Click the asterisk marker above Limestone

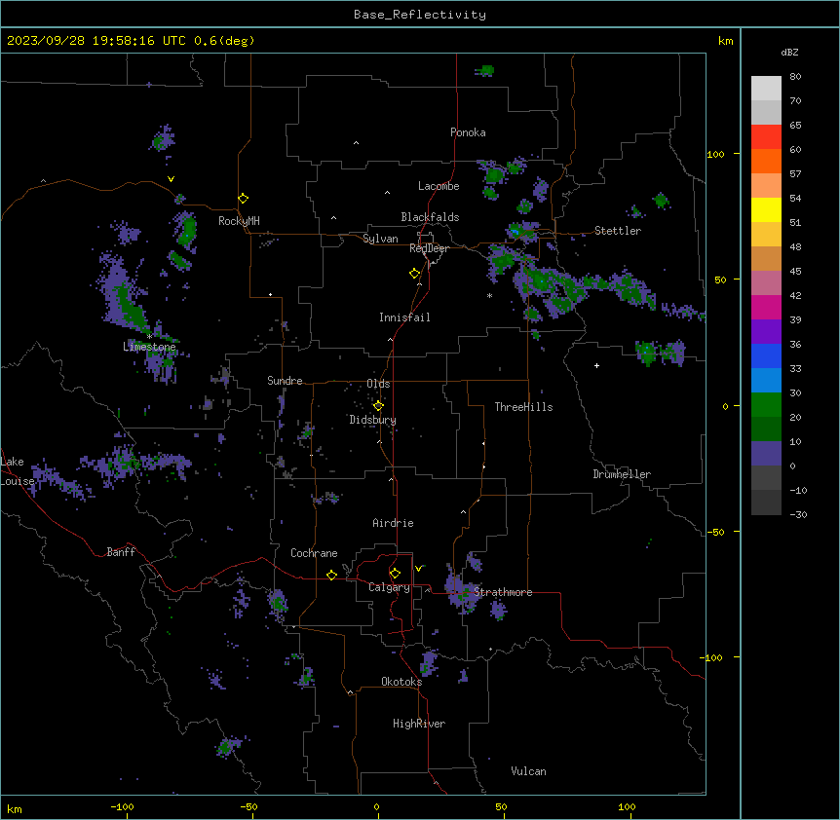[149, 336]
